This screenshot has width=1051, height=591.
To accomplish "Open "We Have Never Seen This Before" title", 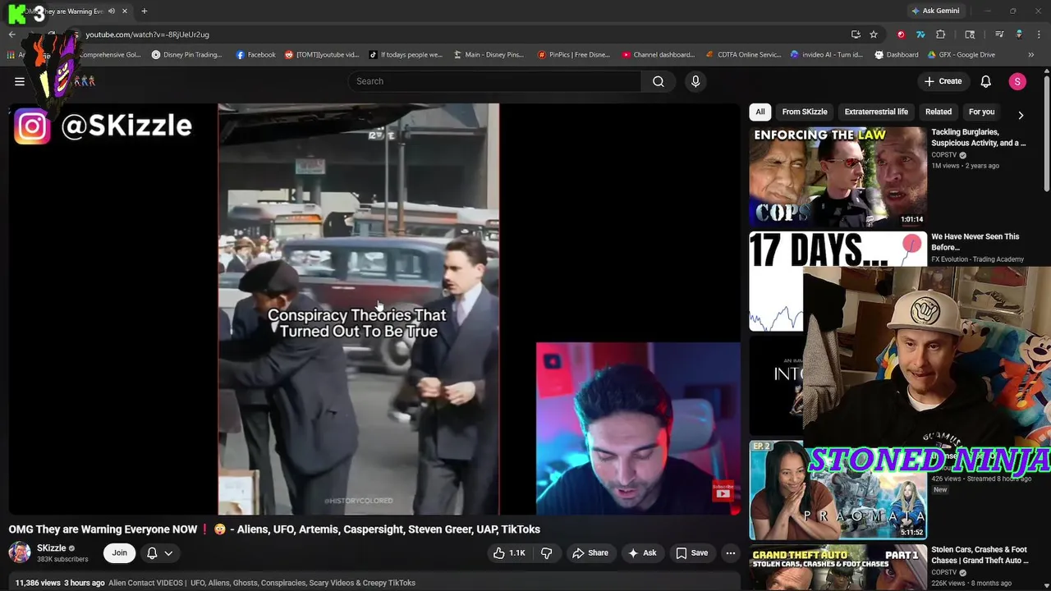I will (x=975, y=241).
